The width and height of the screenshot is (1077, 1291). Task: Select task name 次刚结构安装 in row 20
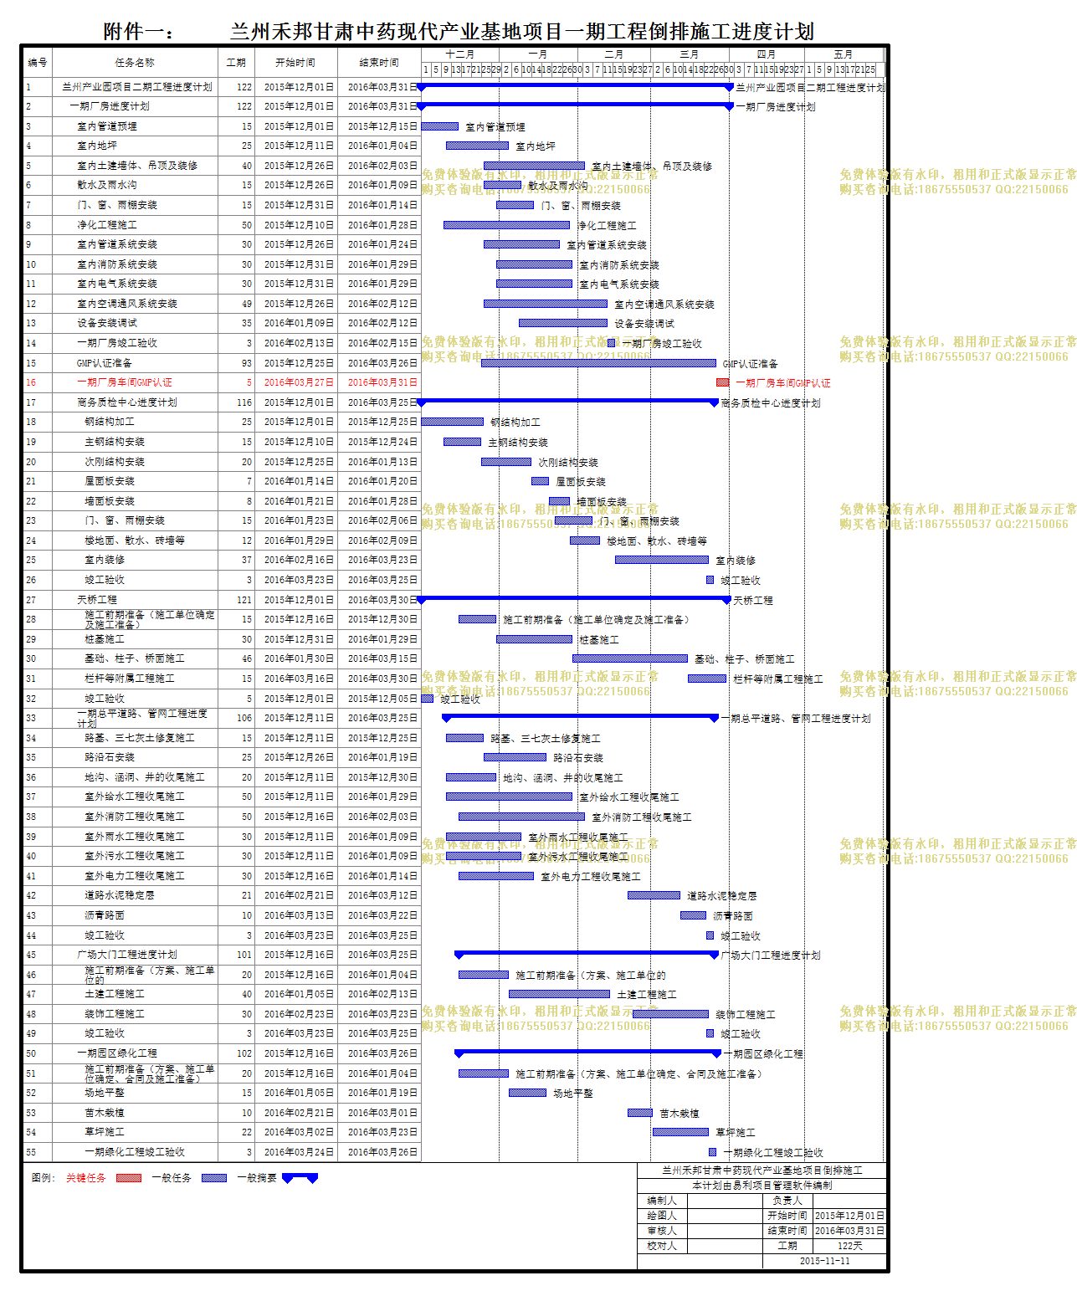(x=115, y=462)
